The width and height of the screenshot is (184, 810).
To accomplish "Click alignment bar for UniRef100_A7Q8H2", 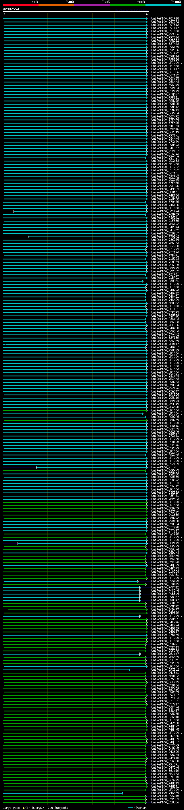I will pos(88,237).
